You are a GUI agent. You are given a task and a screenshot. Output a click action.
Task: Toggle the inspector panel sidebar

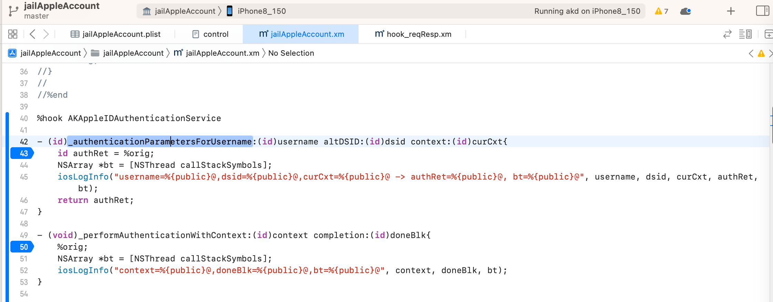[763, 11]
